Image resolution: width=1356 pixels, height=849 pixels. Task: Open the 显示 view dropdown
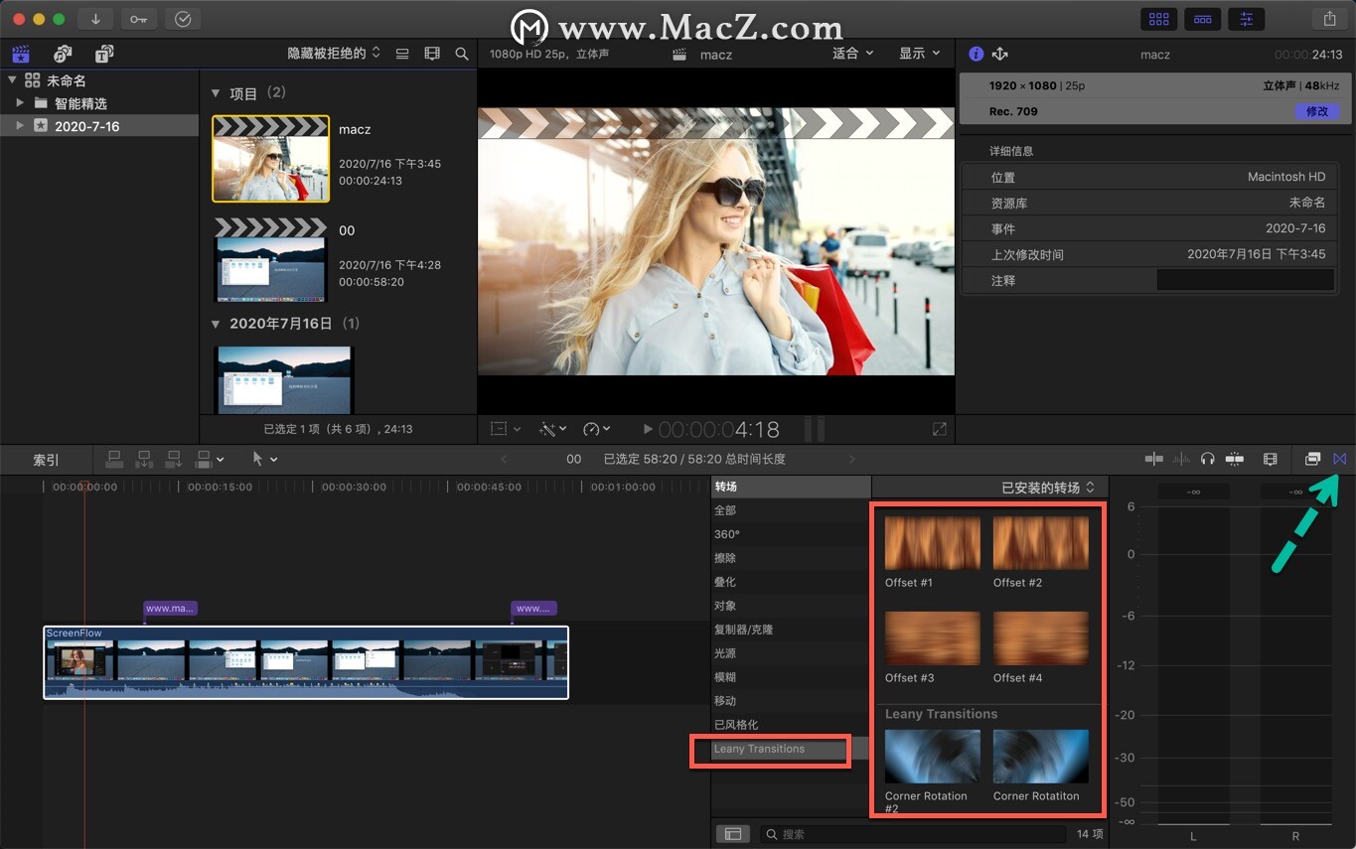click(x=920, y=54)
